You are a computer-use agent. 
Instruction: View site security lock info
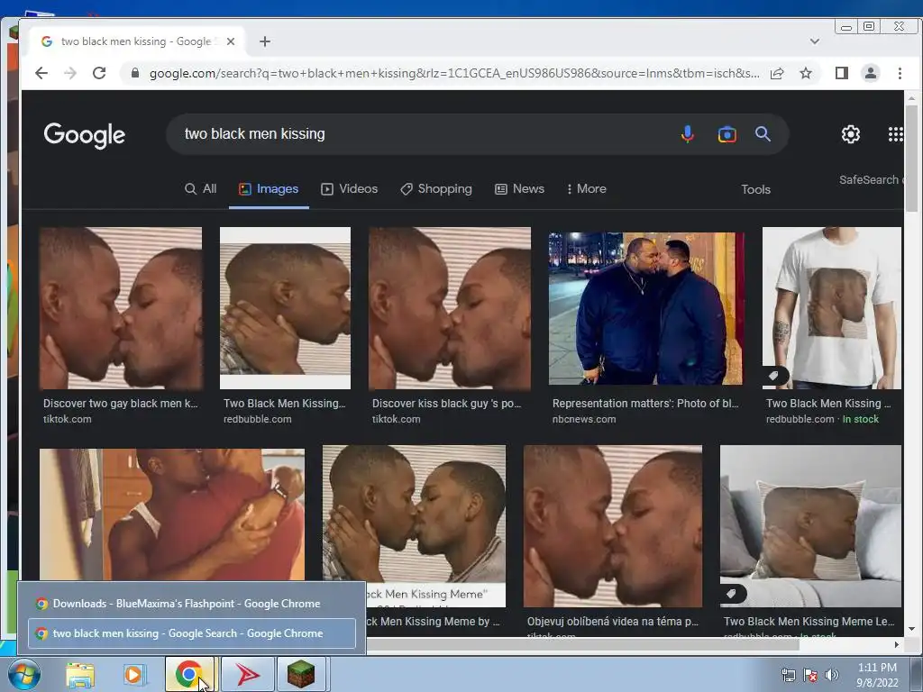(x=135, y=73)
